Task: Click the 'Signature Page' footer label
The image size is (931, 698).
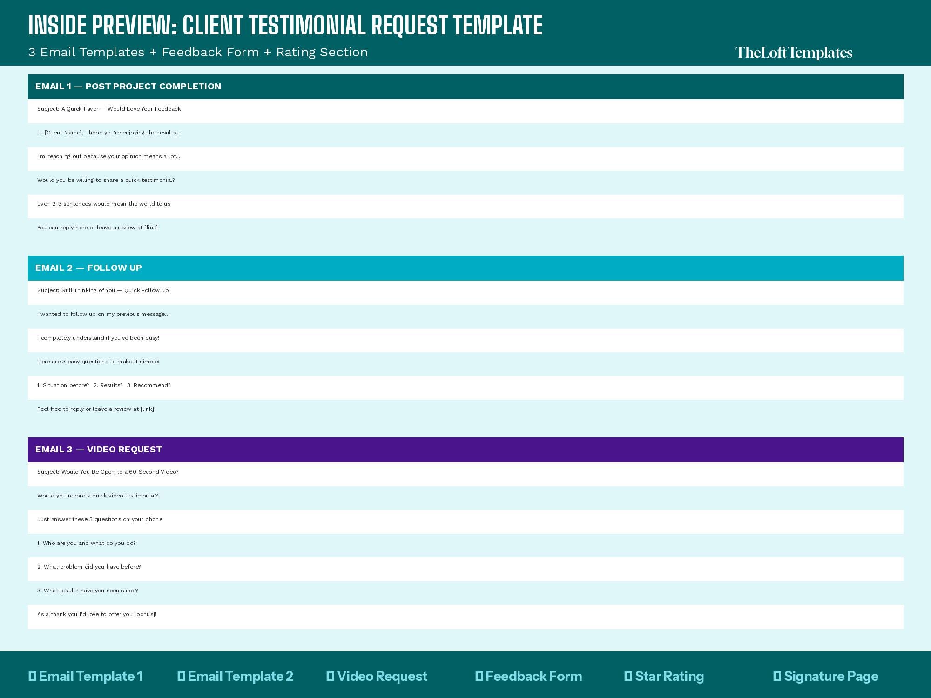Action: [x=826, y=676]
